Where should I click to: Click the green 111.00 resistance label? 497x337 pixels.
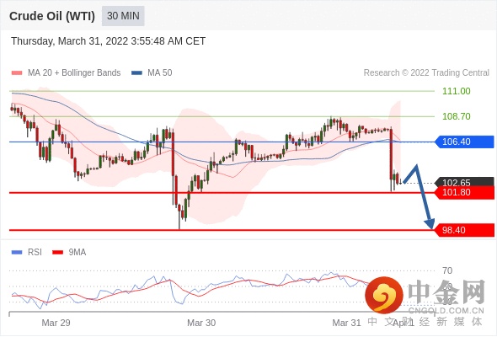tap(456, 91)
